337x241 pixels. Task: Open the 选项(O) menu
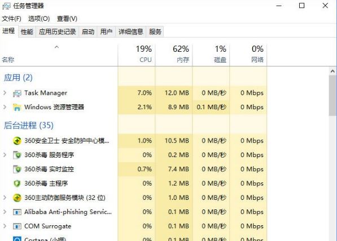click(39, 19)
